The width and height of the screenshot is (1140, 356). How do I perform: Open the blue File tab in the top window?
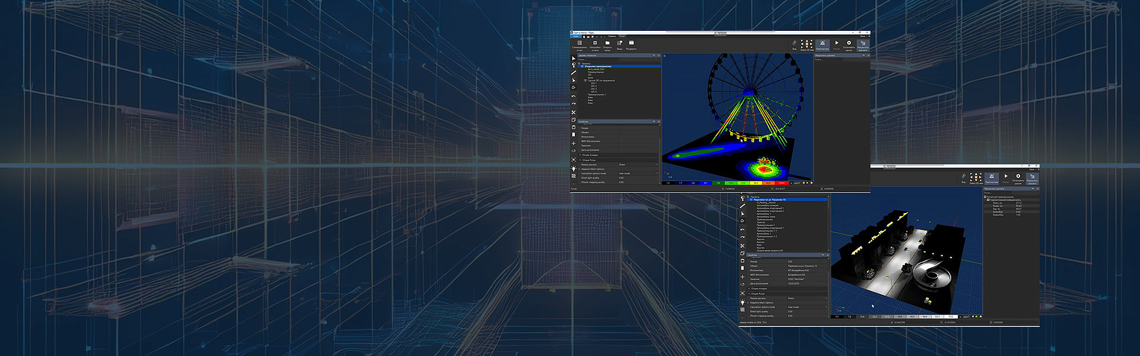[x=576, y=36]
